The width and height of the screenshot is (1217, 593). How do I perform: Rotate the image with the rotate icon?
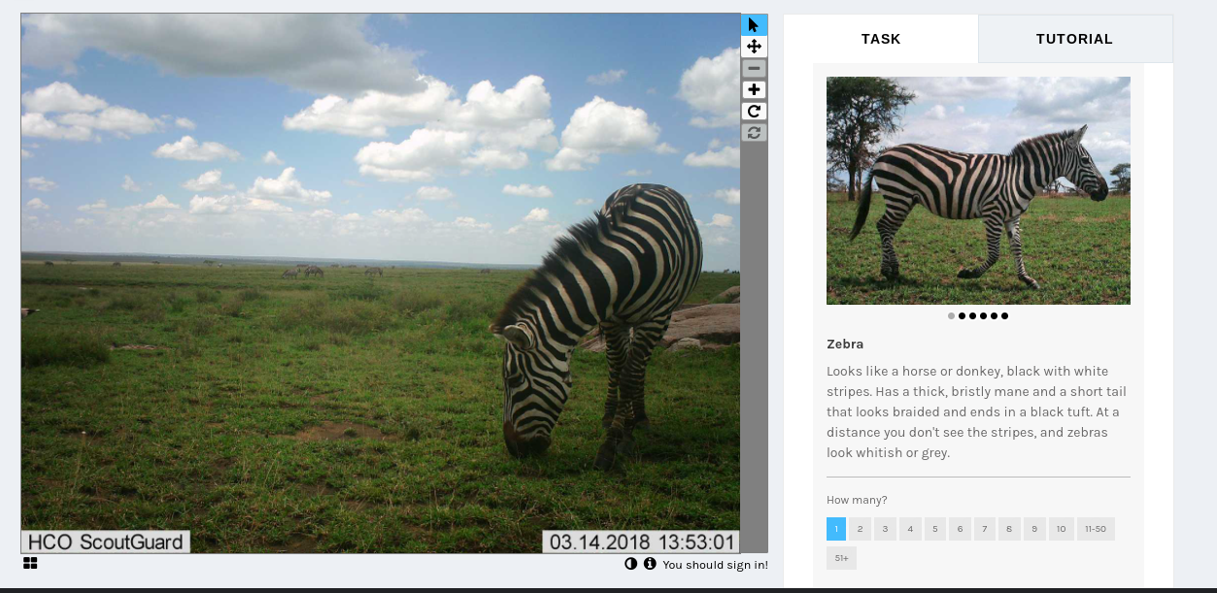tap(754, 111)
